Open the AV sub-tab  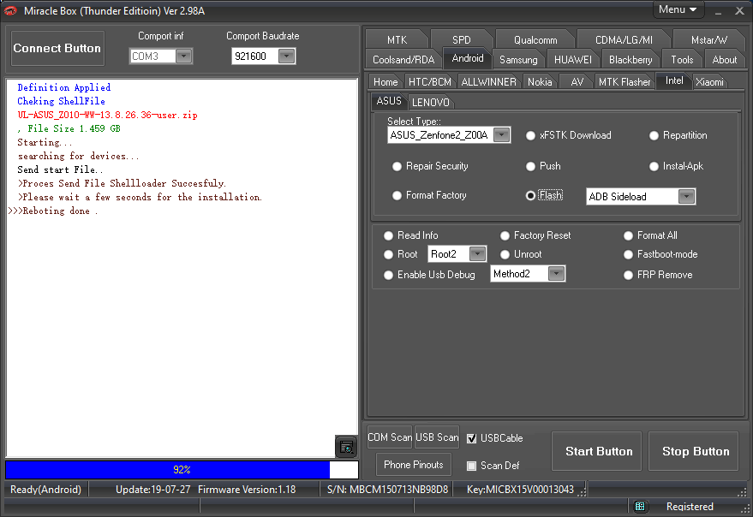577,81
